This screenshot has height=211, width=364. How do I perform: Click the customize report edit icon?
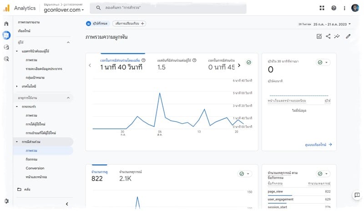pos(319,36)
